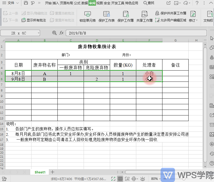Switch to the 数据 tab
The image size is (214, 182).
85,3
